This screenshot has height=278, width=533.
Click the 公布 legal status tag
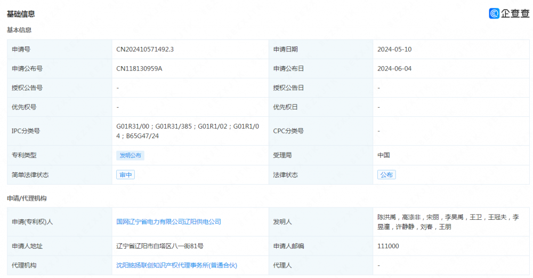[x=386, y=175]
